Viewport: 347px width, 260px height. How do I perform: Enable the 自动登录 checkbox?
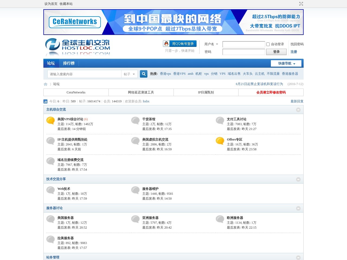click(268, 44)
